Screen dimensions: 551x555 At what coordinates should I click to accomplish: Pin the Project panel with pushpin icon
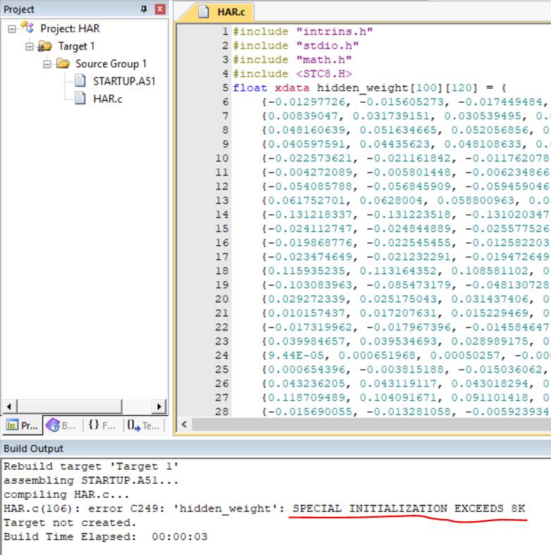[144, 9]
